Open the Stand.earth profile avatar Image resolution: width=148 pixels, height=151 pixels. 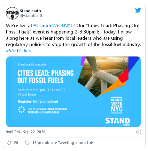click(x=12, y=13)
